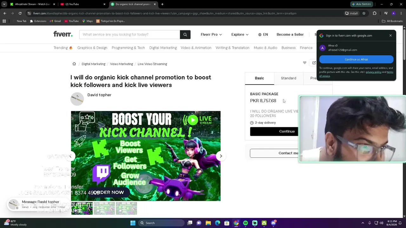
Task: Focus the Fiverr service search field
Action: click(130, 35)
